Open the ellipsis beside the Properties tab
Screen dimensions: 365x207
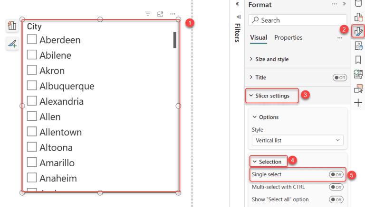point(340,38)
